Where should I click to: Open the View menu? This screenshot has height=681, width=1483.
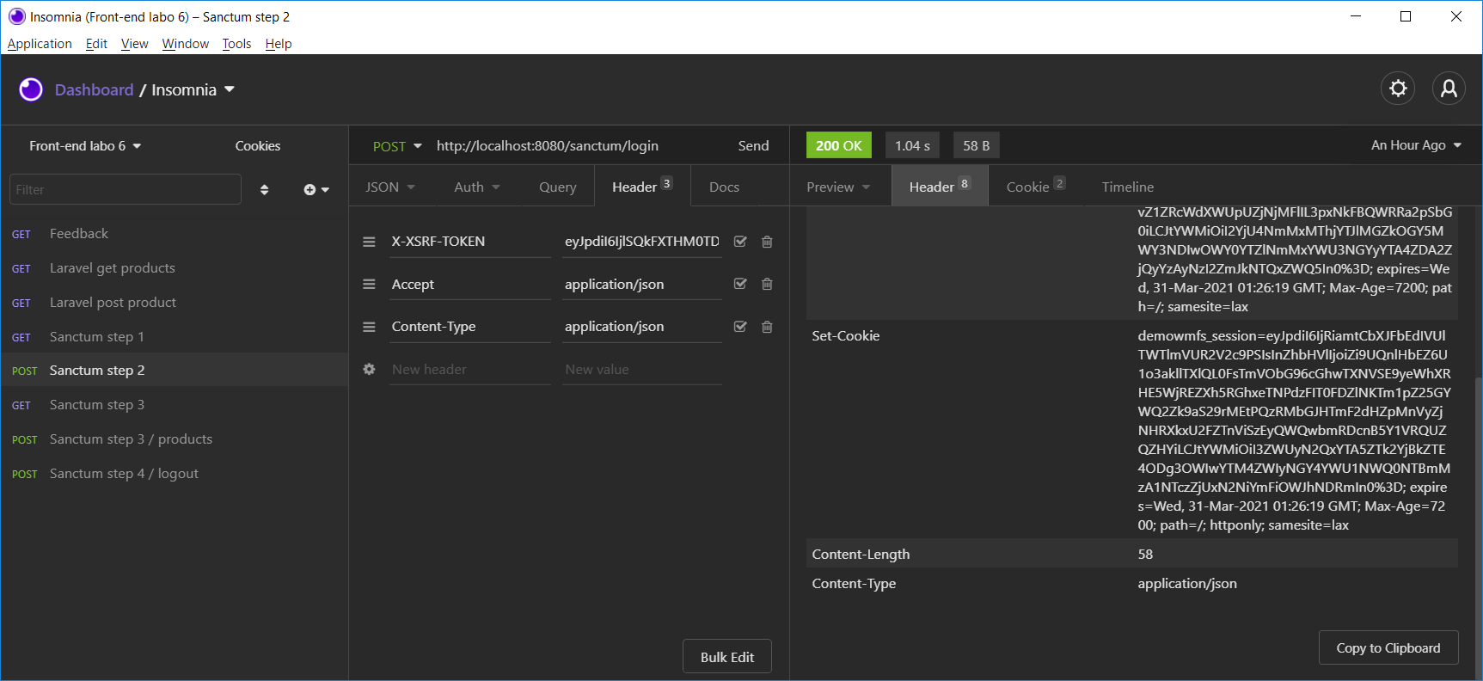[x=134, y=44]
